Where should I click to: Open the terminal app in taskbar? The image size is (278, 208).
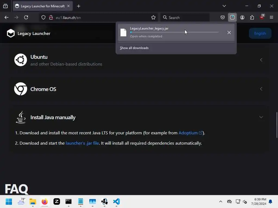click(68, 201)
